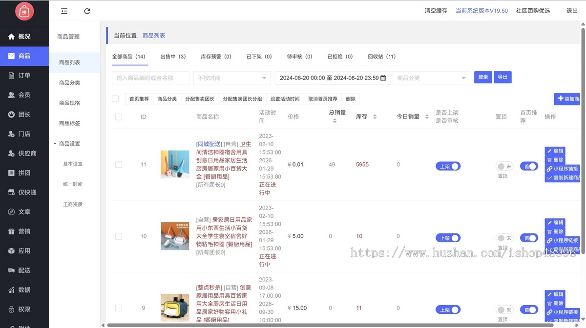Click the refresh icon in top bar
Screen dimensions: 586x328
click(x=87, y=11)
